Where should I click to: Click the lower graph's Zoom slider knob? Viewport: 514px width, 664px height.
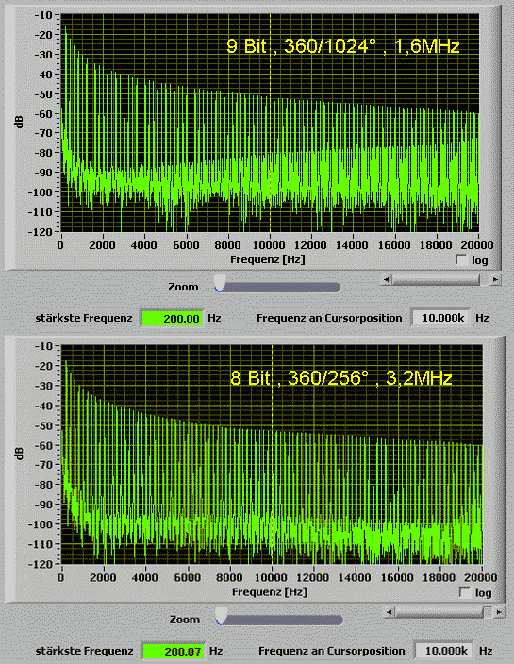(222, 616)
